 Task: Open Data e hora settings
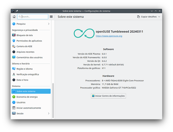pos(22,80)
